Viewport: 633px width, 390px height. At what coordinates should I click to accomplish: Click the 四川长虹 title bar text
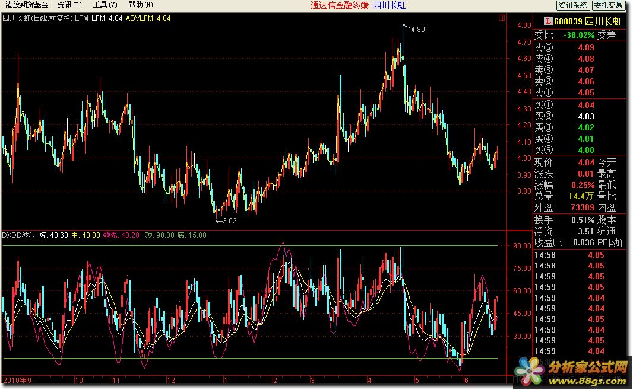pyautogui.click(x=389, y=5)
